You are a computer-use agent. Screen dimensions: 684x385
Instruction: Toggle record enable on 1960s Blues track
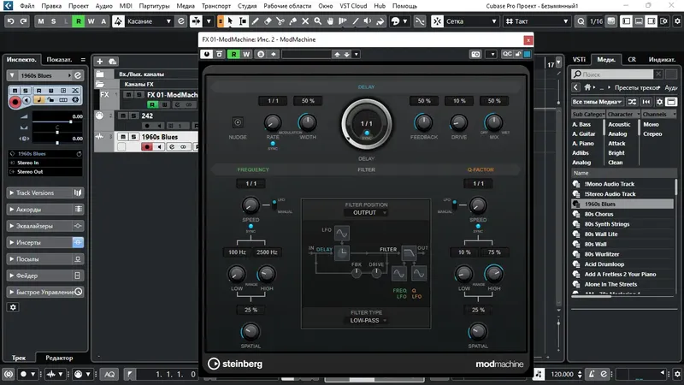click(x=147, y=146)
